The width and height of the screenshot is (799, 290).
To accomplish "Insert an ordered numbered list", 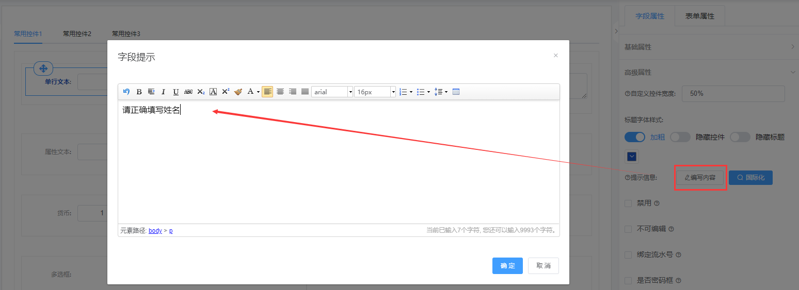I will point(404,92).
